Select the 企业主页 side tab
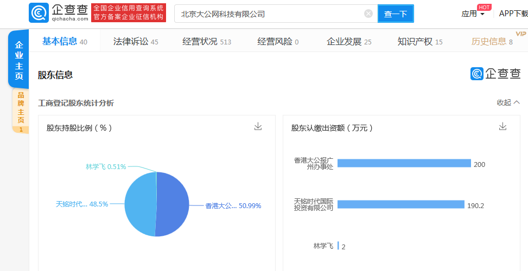 coord(19,60)
